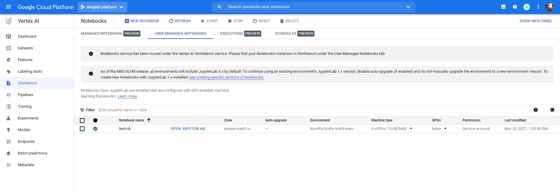Open Models in the sidebar
This screenshot has width=560, height=193.
coord(24,130)
